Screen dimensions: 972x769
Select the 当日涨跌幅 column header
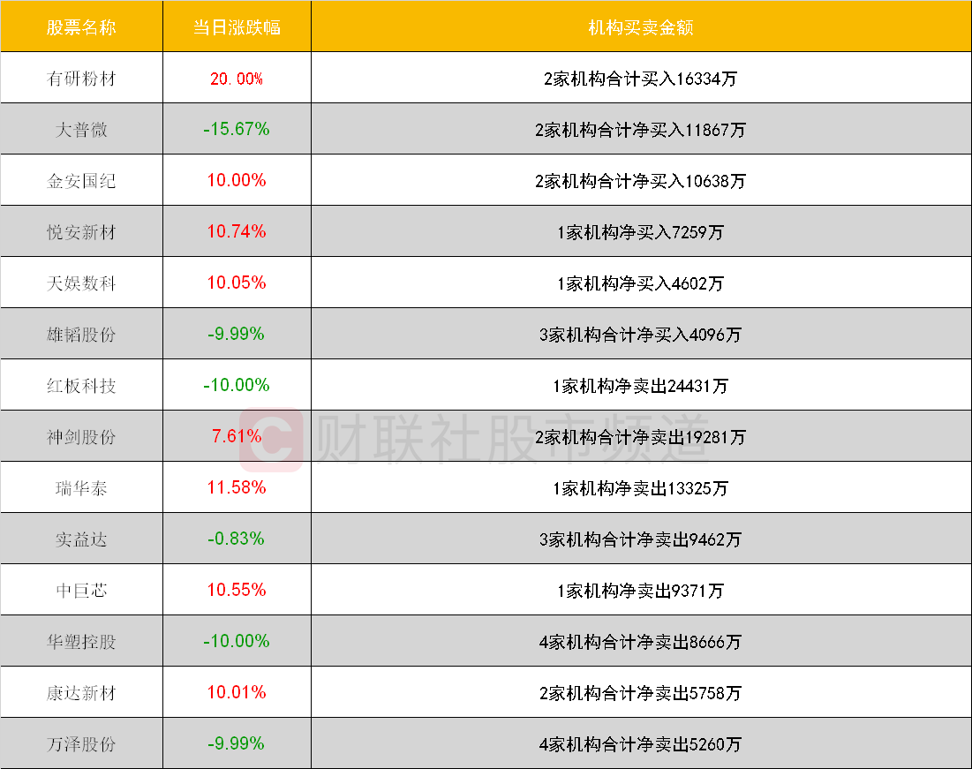tap(237, 27)
